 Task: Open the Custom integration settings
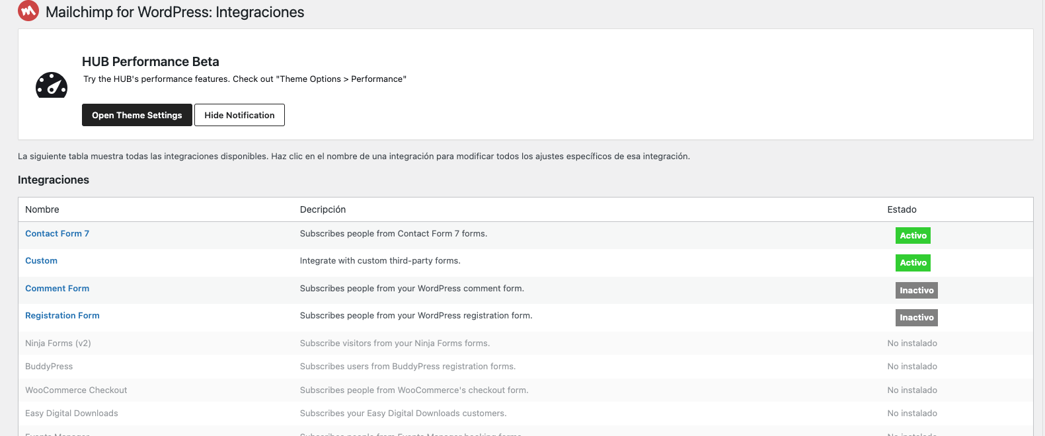[x=41, y=261]
